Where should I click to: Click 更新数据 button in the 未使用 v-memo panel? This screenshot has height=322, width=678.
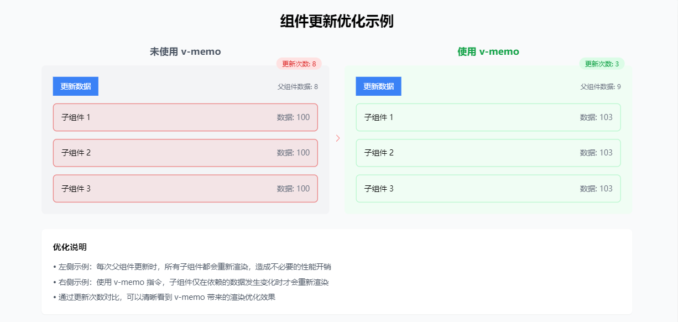point(76,86)
